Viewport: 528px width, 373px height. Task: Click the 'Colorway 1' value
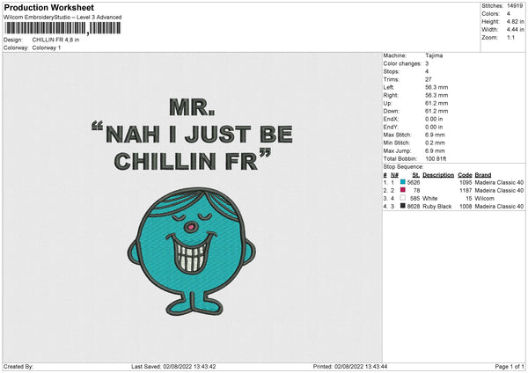coord(47,48)
